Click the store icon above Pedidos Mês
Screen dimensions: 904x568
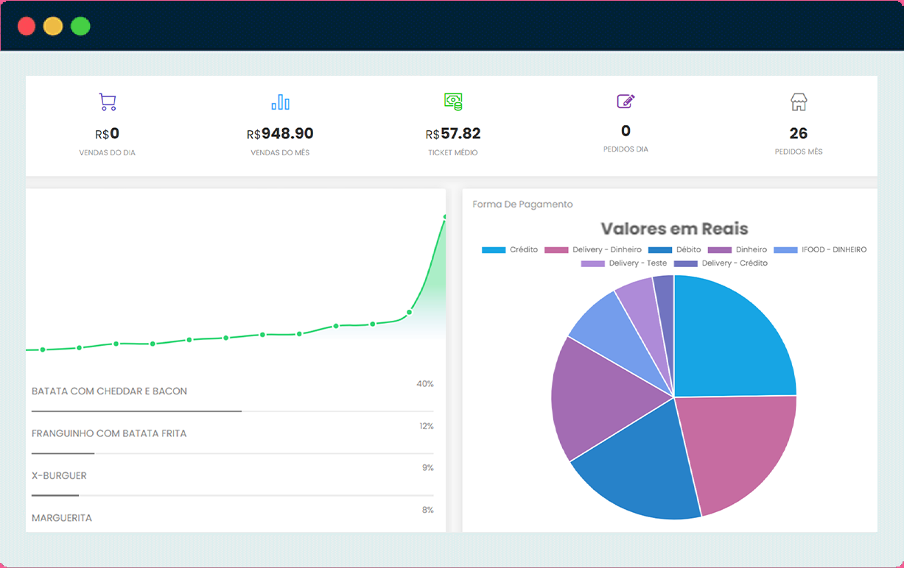pos(799,102)
